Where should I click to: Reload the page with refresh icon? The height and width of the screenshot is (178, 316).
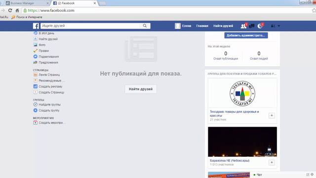tap(10, 10)
